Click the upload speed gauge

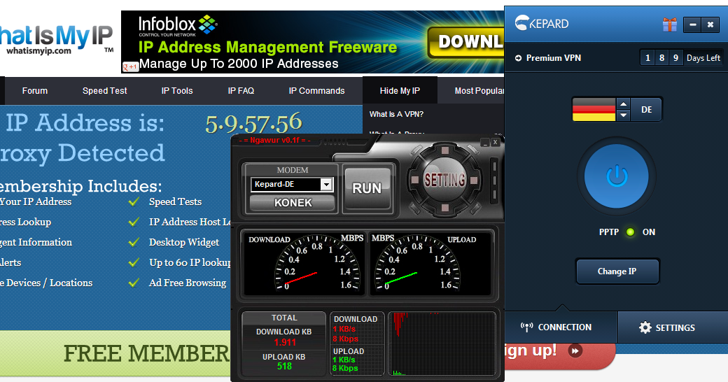tap(430, 262)
